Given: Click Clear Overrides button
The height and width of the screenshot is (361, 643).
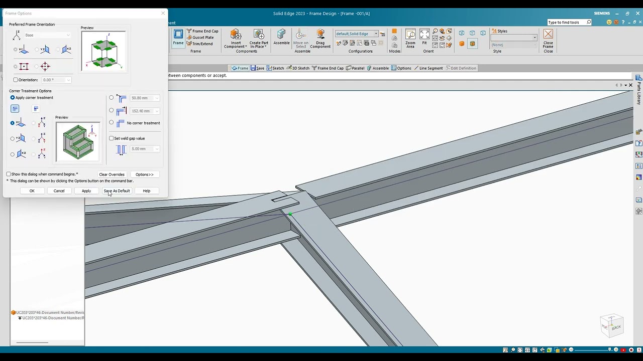Looking at the screenshot, I should [x=112, y=174].
